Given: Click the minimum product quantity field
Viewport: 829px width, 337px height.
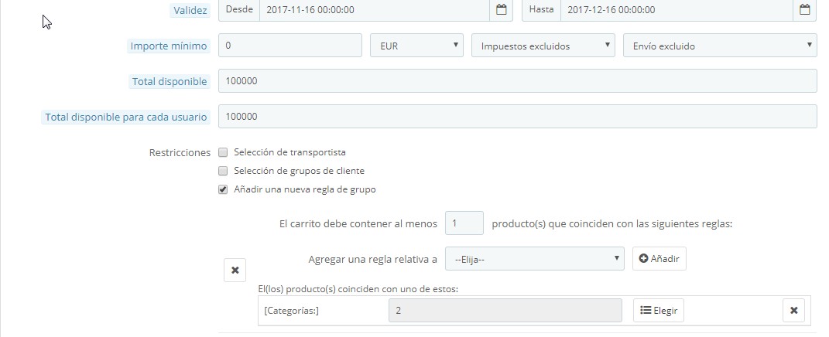Looking at the screenshot, I should 464,223.
